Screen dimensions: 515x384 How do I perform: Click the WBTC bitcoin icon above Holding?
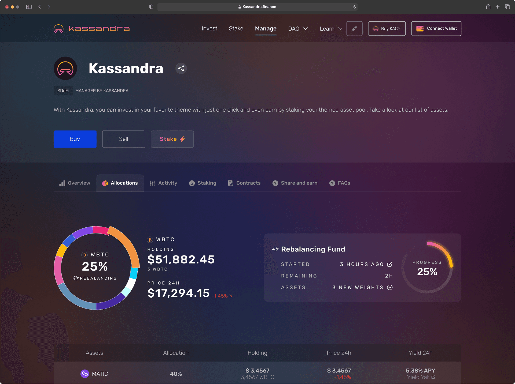click(150, 240)
